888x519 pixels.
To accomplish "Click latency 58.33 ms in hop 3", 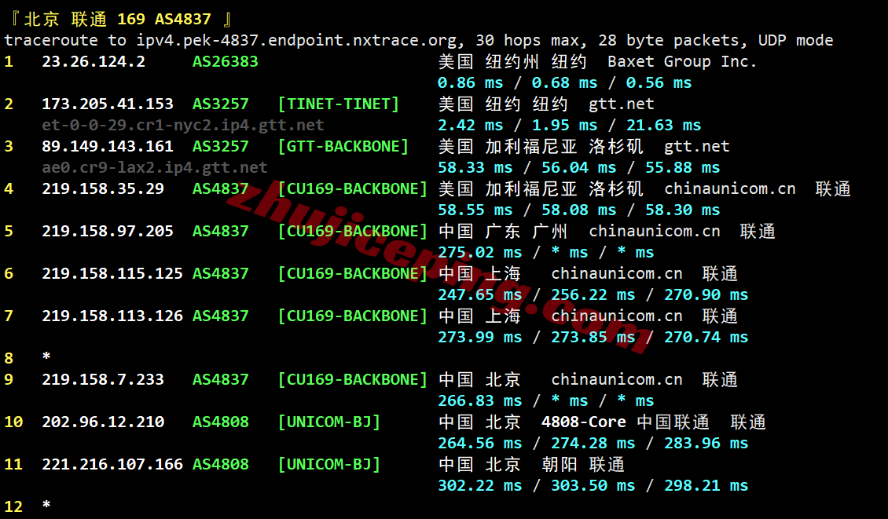I will (475, 168).
